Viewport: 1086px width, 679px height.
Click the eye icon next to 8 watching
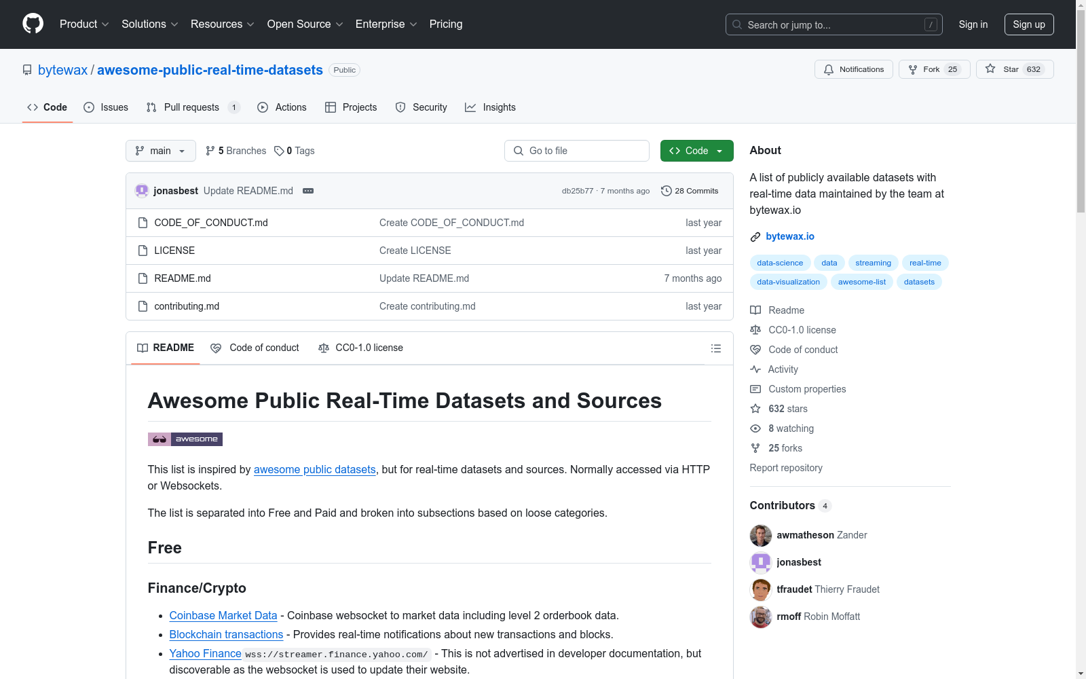(755, 428)
